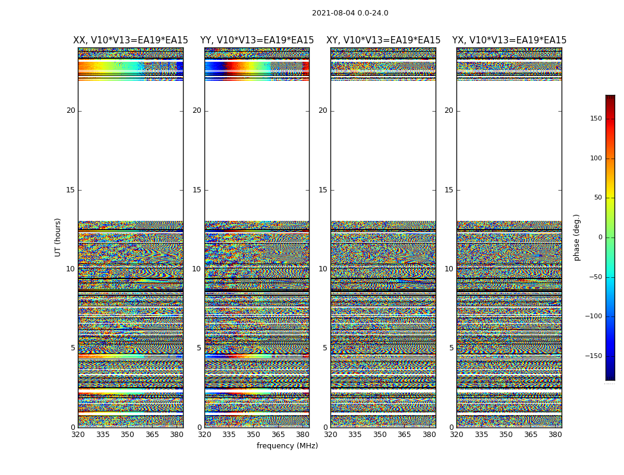Viewport: 624px width, 475px height.
Task: Click inside the YY phase waterfall plot
Action: click(257, 237)
